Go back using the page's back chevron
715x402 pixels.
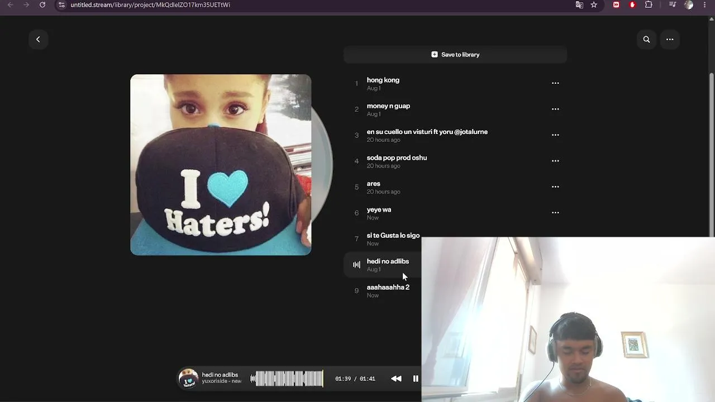click(38, 39)
